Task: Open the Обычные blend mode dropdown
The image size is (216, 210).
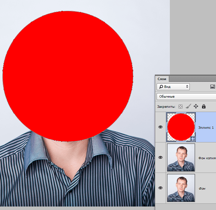Action: tap(186, 97)
